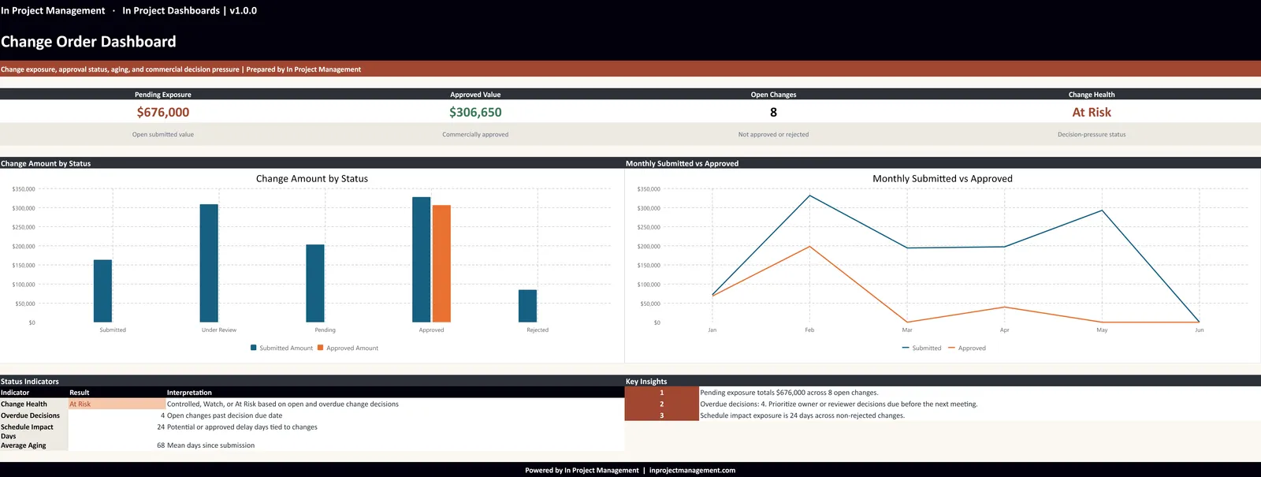Click the 'Change Amount by Status' chart title
Image resolution: width=1261 pixels, height=477 pixels.
312,179
